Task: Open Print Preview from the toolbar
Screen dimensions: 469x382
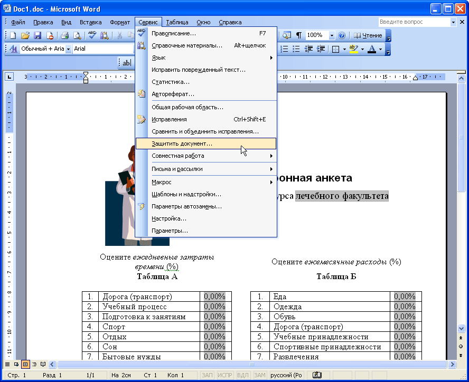Action: coord(77,35)
